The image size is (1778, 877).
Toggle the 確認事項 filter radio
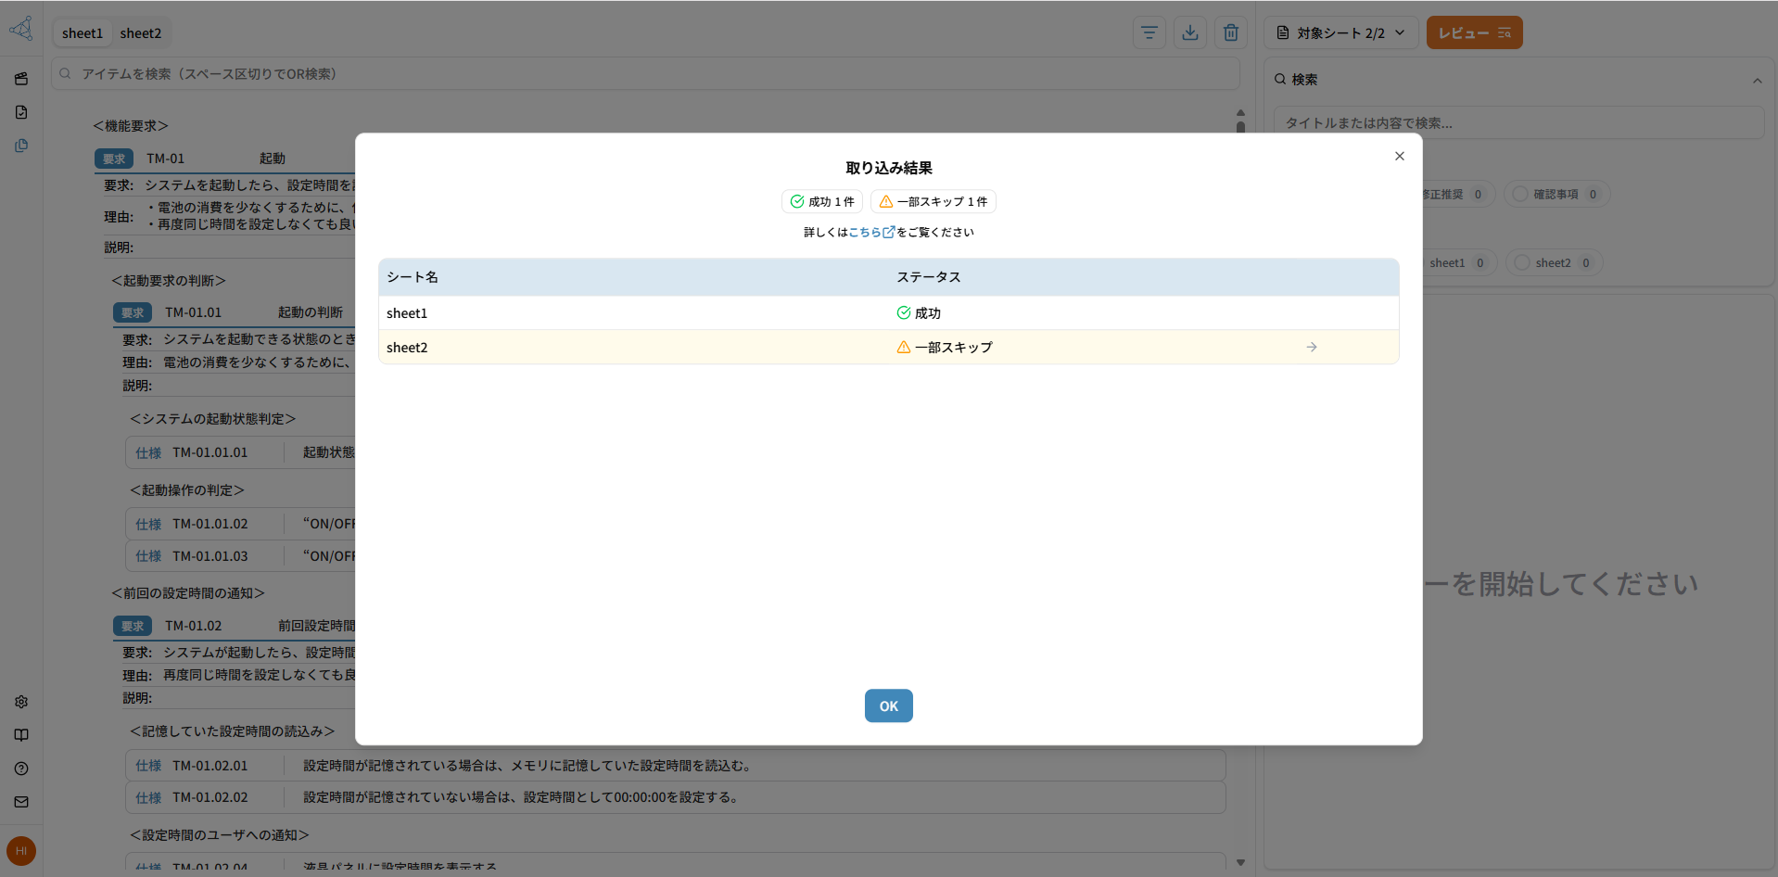pyautogui.click(x=1520, y=194)
